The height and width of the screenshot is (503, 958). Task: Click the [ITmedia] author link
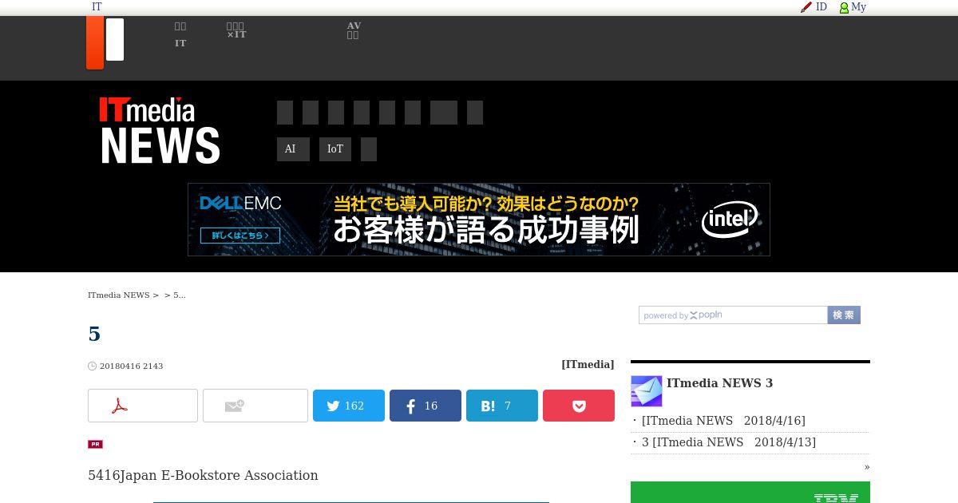(x=588, y=364)
